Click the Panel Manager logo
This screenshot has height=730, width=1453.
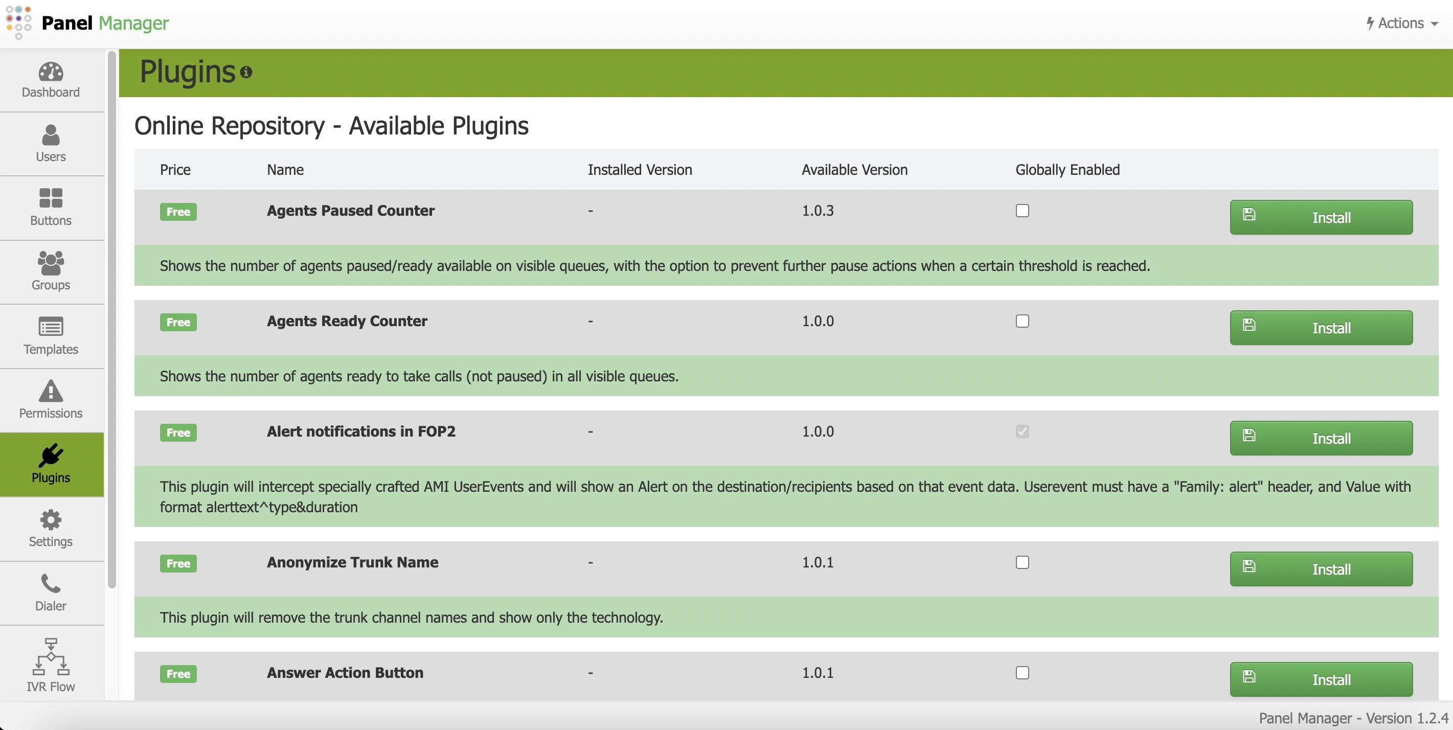87,23
